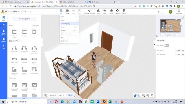
Task: Select the Unequal Double Door item
Action: (34, 49)
